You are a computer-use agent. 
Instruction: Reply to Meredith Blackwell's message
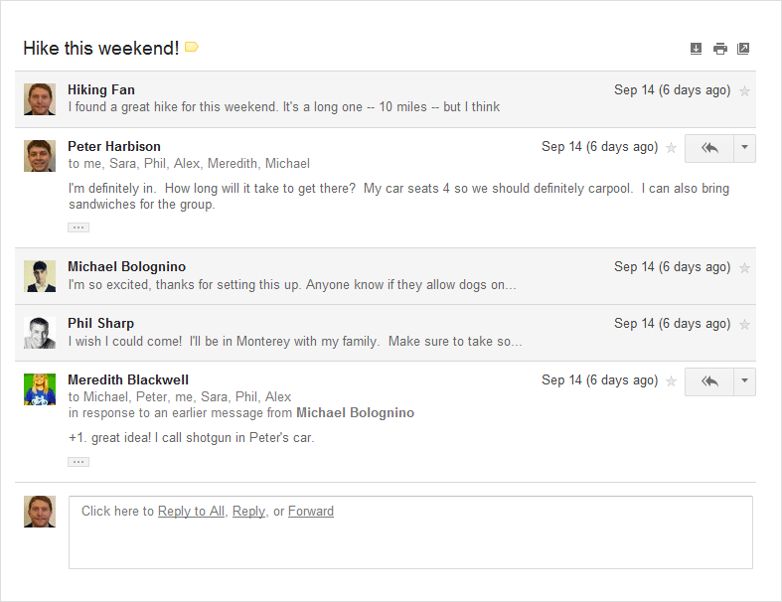pos(709,381)
